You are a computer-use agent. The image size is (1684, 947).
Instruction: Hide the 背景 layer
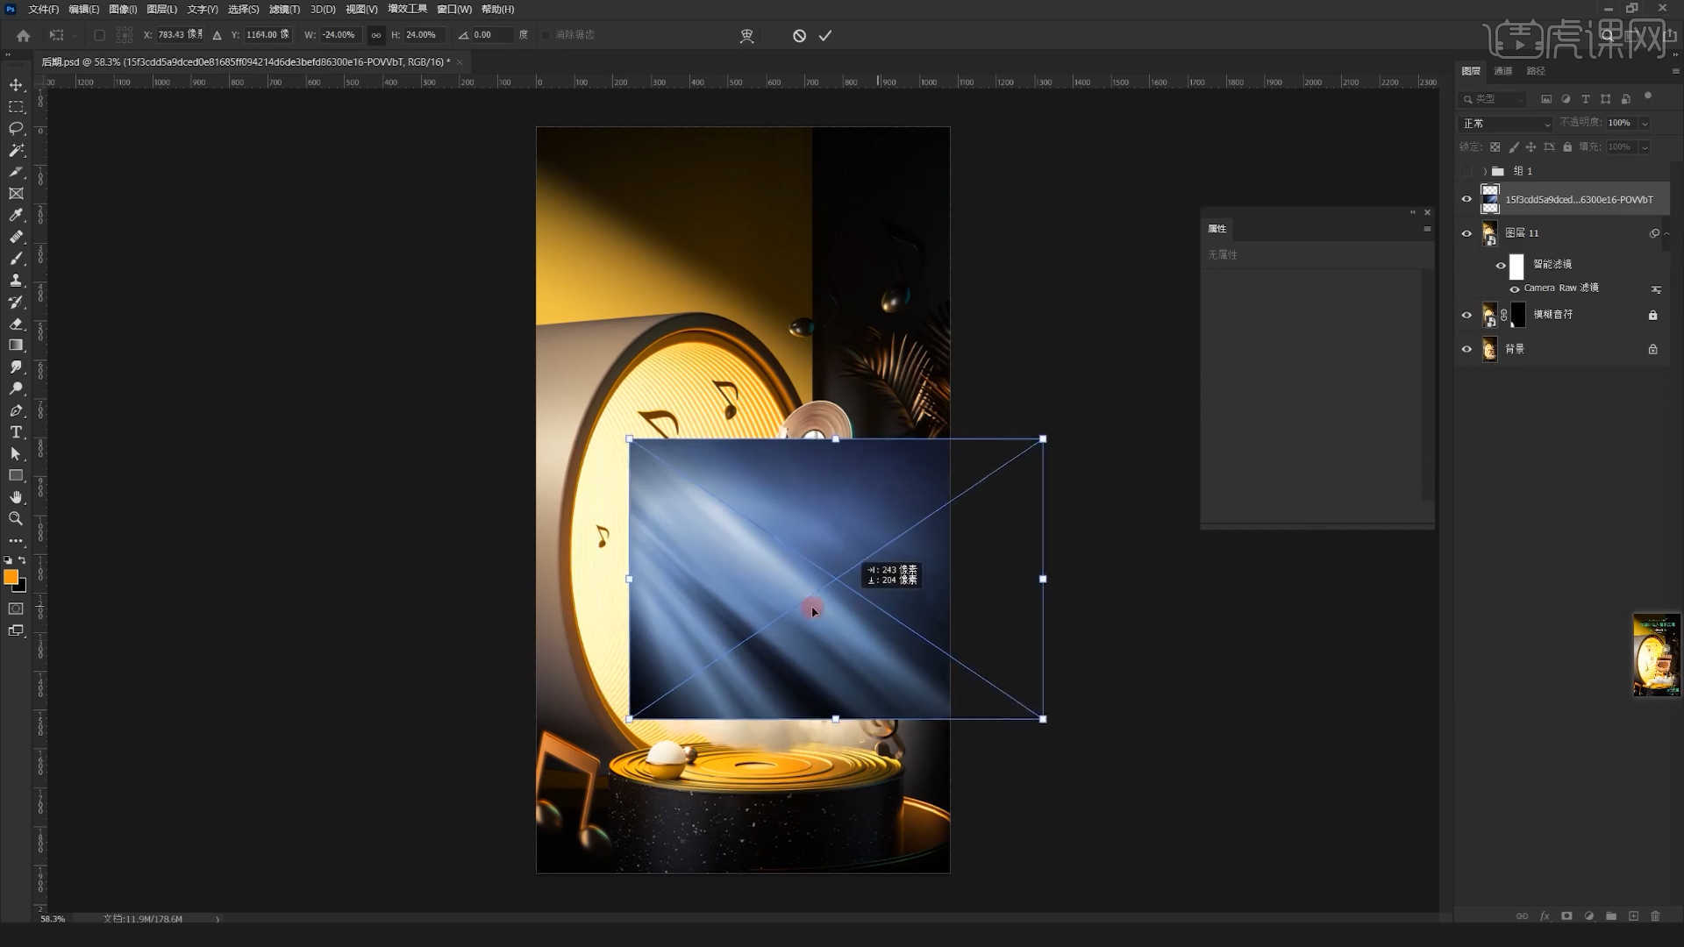1466,349
